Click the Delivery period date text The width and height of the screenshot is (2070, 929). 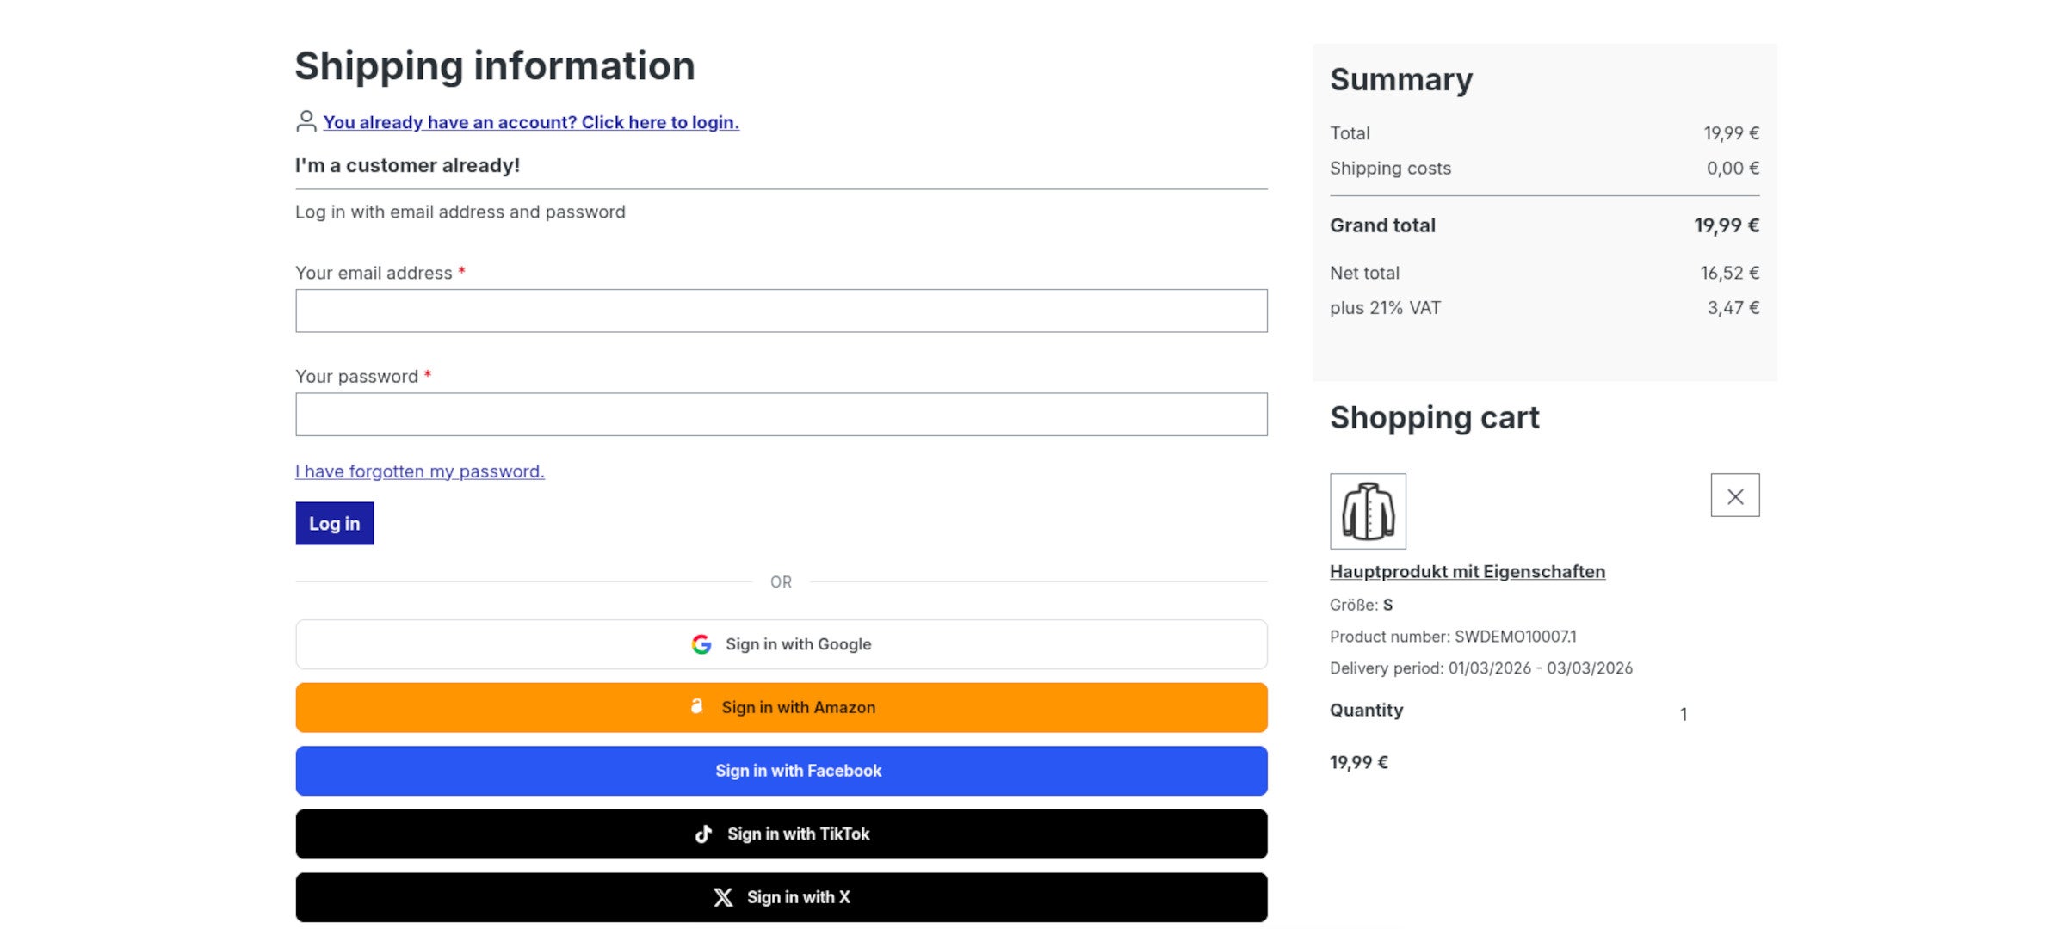(x=1481, y=668)
